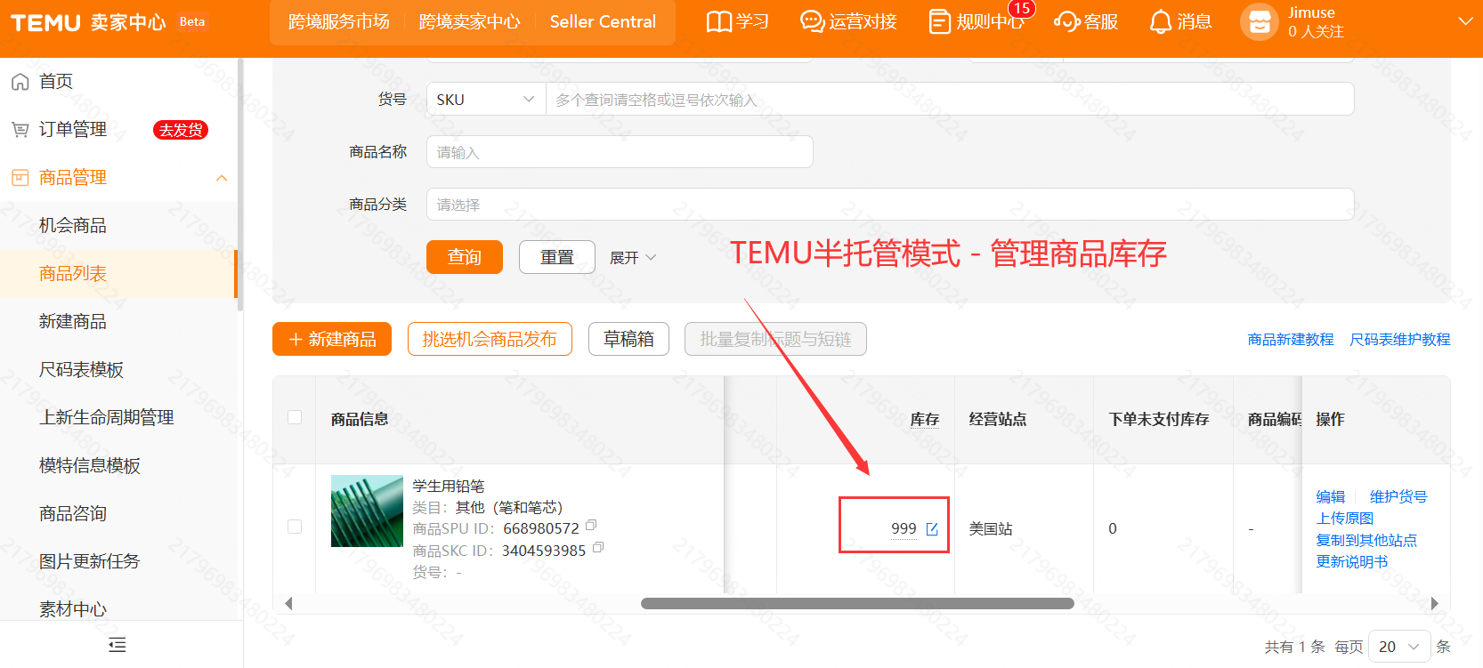Click 批量复制标题与短链 button
1483x668 pixels.
point(775,339)
